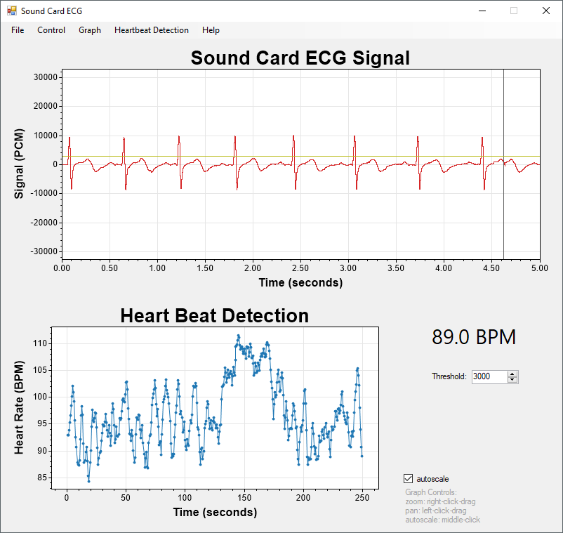Open the Help menu
563x533 pixels.
tap(211, 30)
